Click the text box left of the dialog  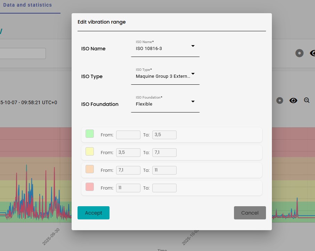[23, 53]
